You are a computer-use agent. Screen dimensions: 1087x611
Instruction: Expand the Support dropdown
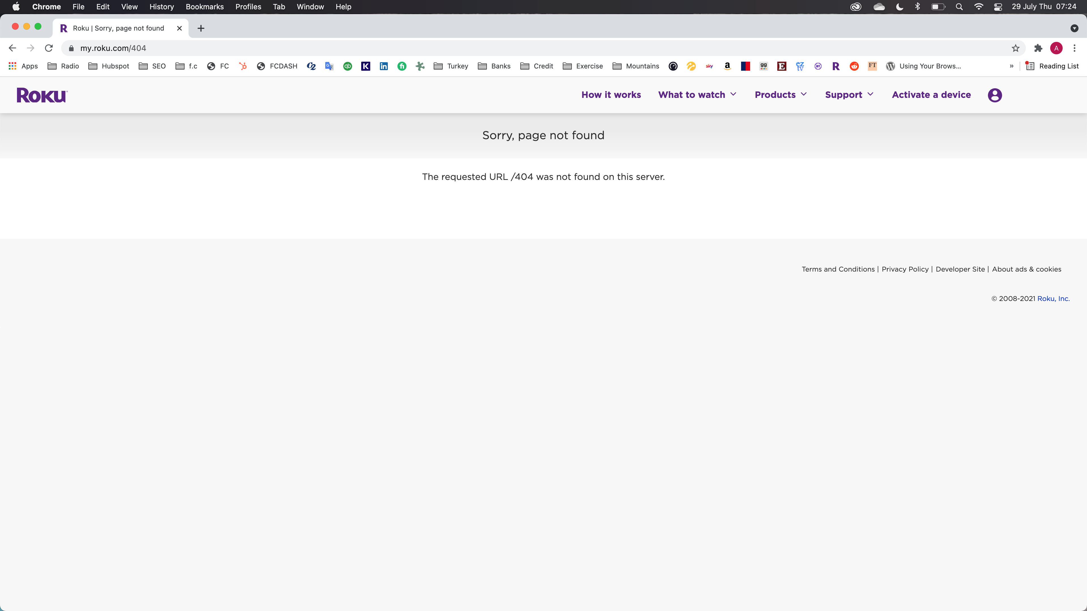[x=849, y=95]
